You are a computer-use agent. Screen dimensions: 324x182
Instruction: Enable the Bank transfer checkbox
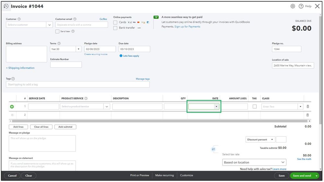(115, 28)
